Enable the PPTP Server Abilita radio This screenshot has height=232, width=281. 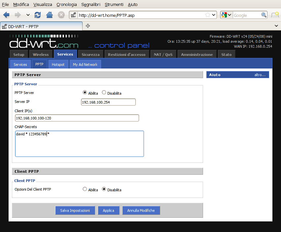(85, 92)
